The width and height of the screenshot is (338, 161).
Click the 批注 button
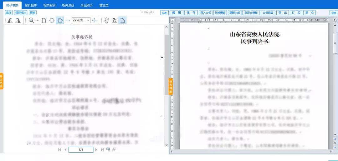(x=9, y=13)
